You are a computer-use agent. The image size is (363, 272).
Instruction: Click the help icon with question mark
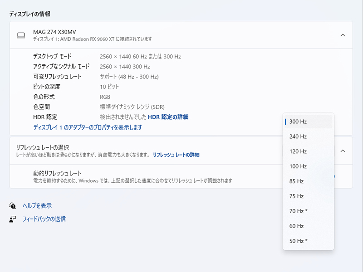13,206
